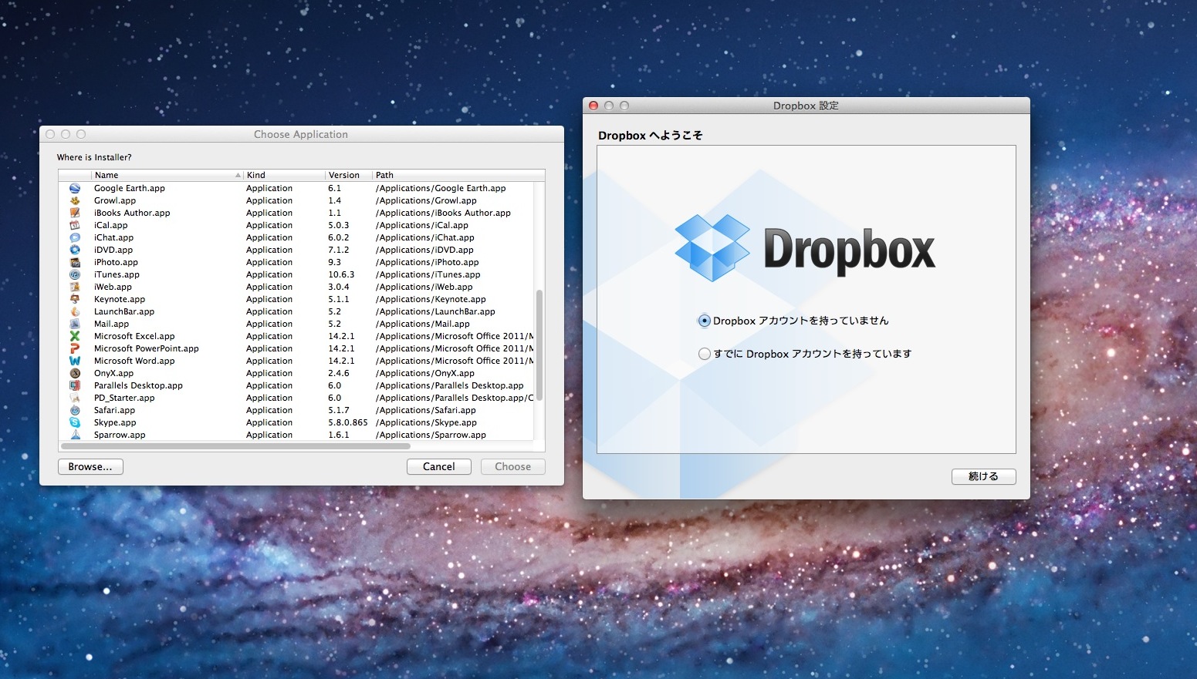The height and width of the screenshot is (679, 1197).
Task: Select Mail.app in the list
Action: 112,324
